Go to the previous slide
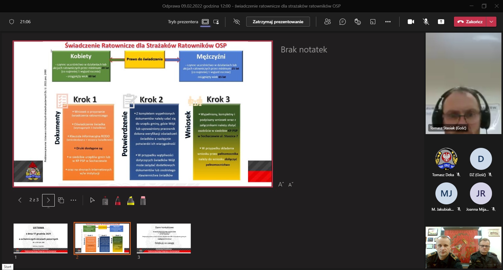 coord(20,200)
